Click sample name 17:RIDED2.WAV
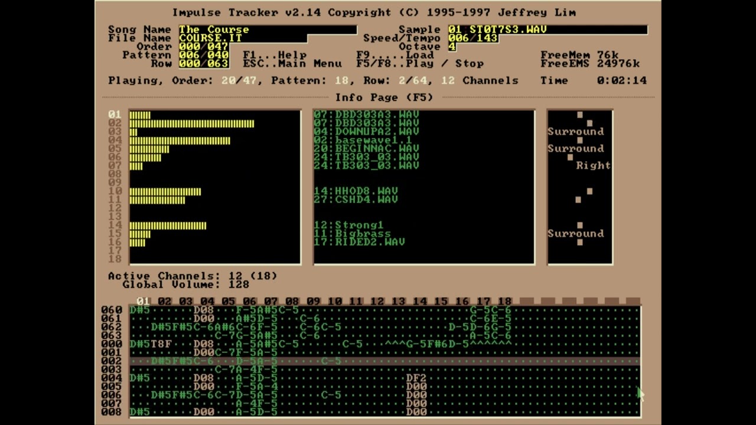756x425 pixels. [359, 242]
